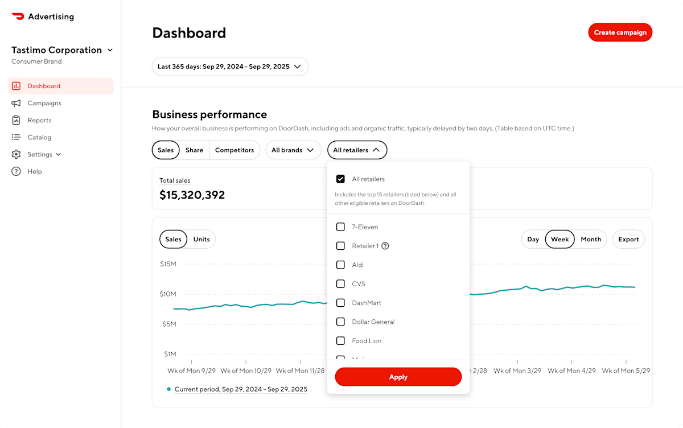Enable the DashMart checkbox
Viewport: 683px width, 428px height.
coord(340,303)
